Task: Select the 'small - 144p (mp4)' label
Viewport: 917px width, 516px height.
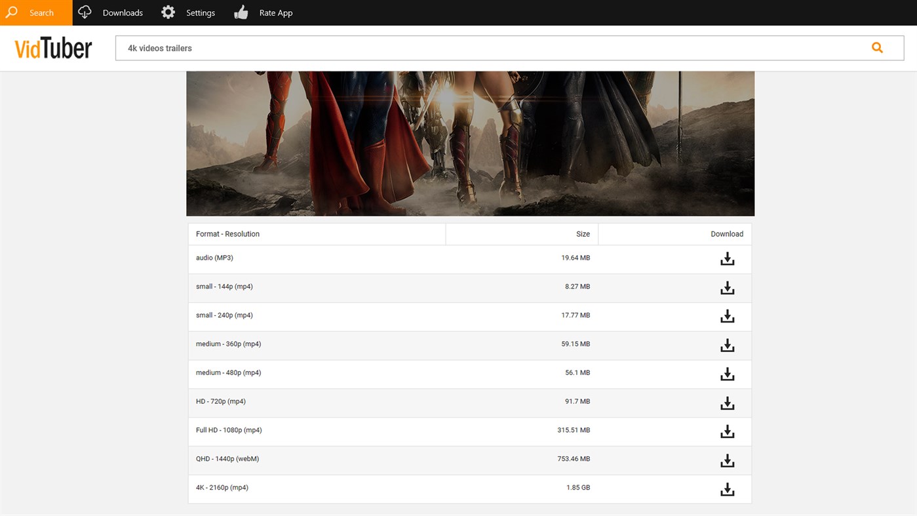Action: (x=224, y=287)
